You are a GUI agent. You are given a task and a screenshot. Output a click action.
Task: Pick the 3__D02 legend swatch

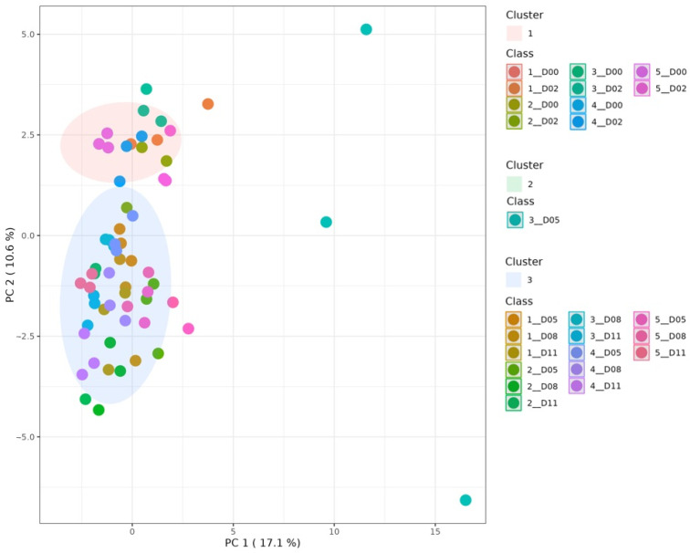(578, 89)
